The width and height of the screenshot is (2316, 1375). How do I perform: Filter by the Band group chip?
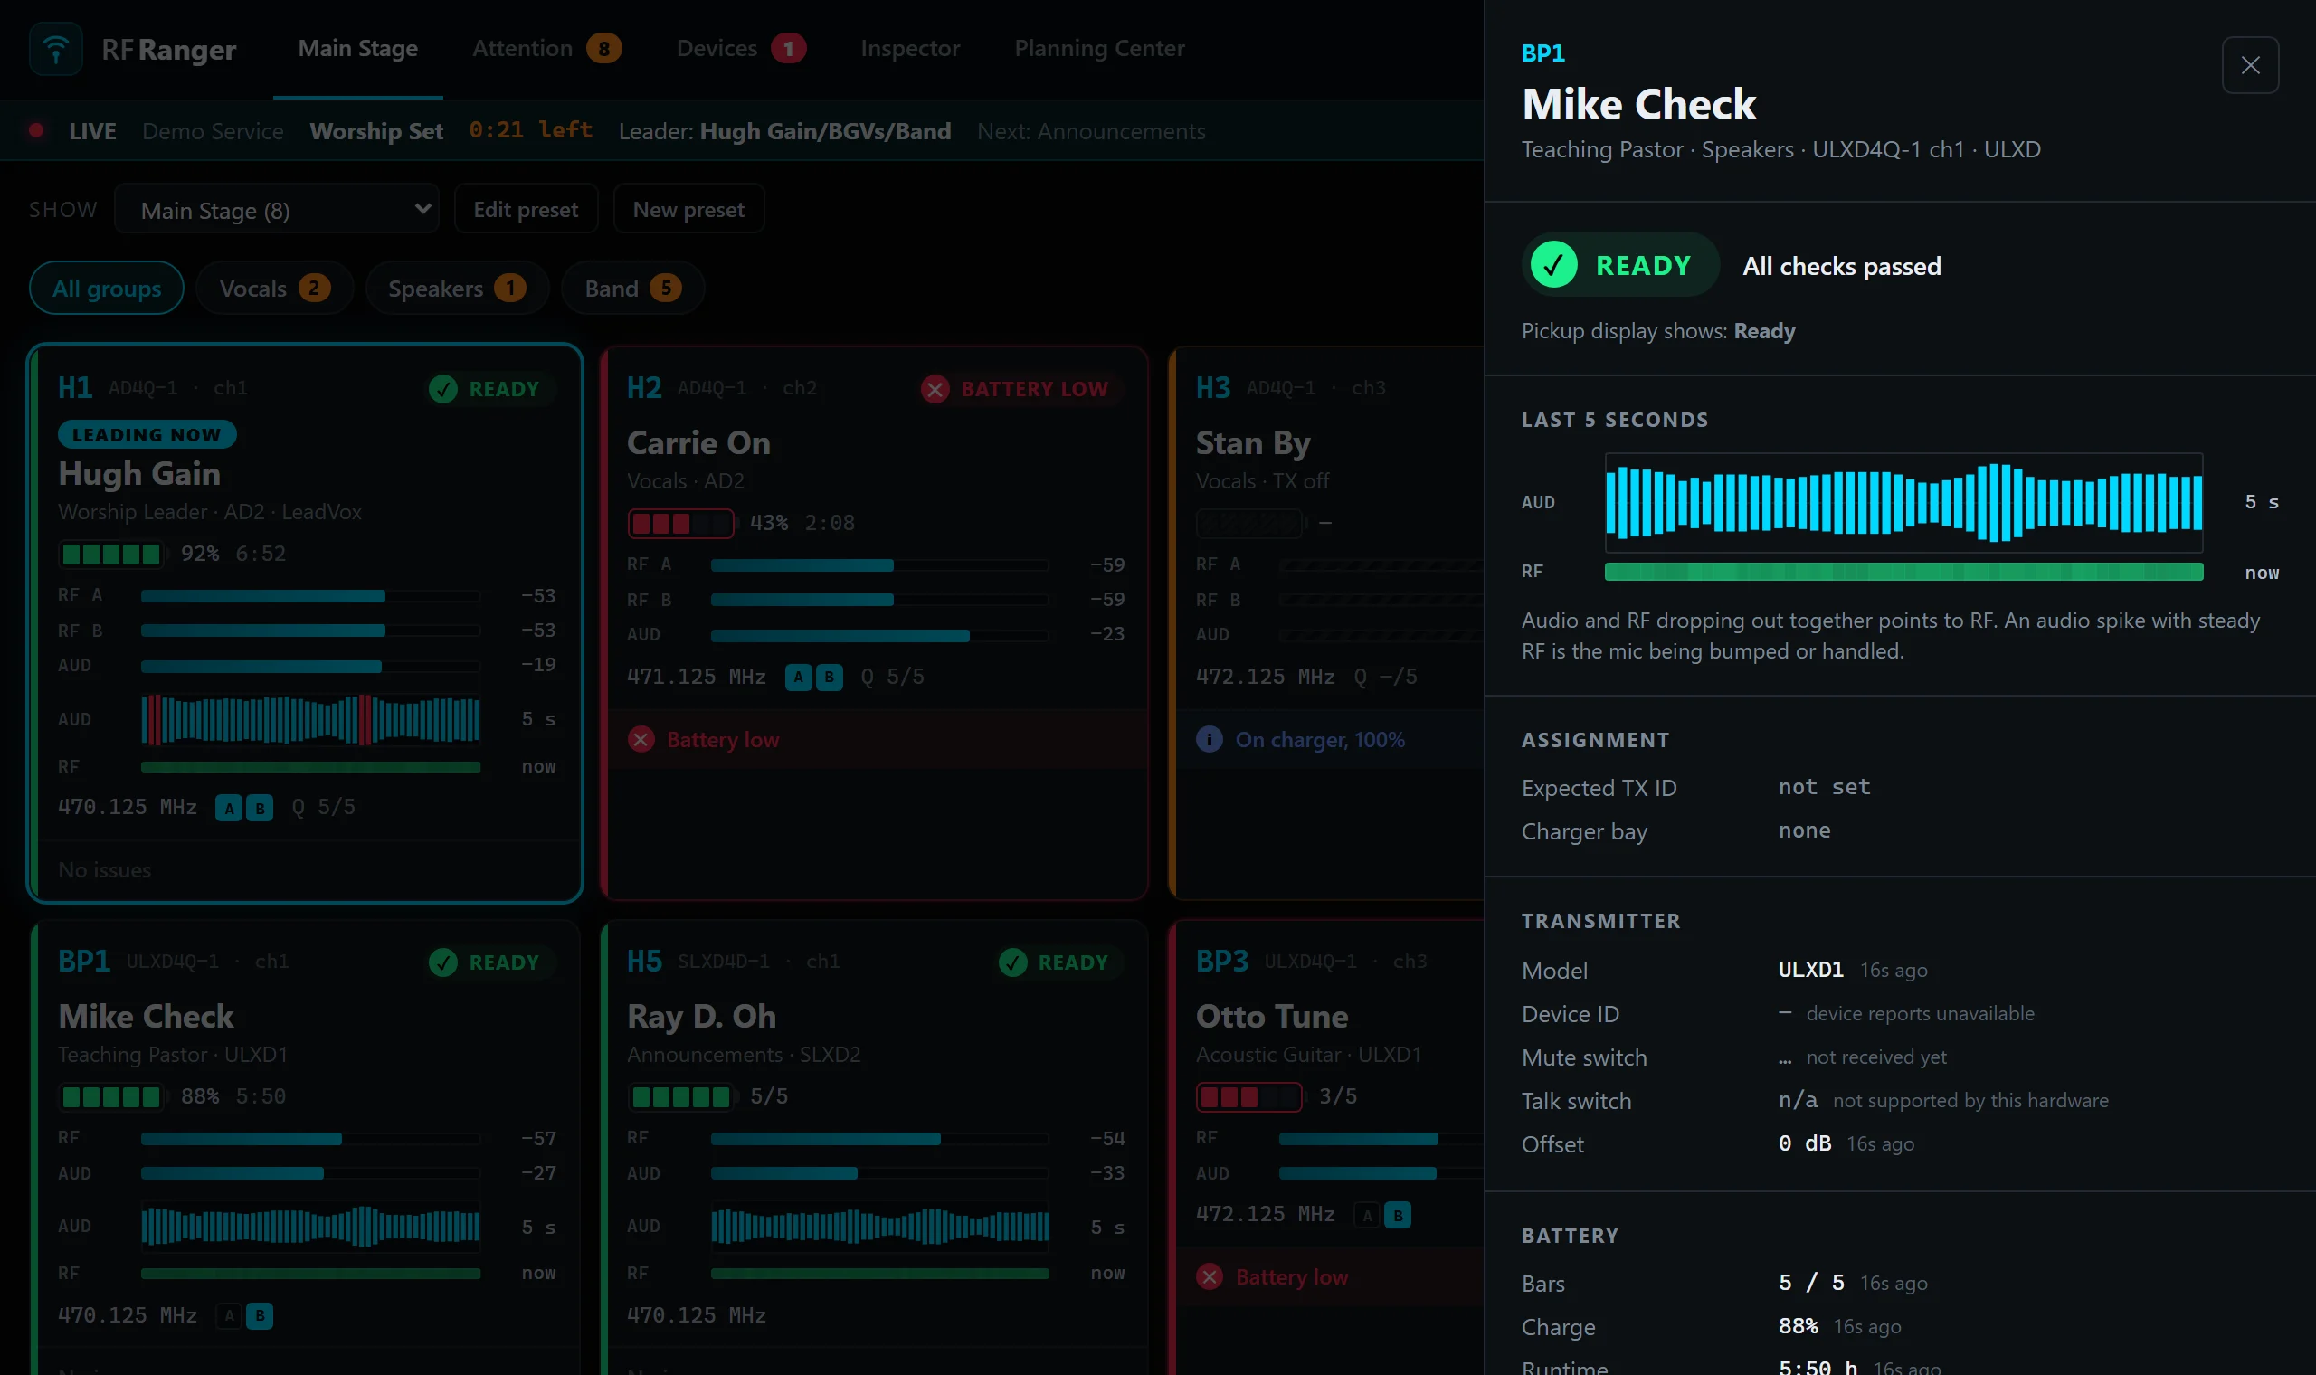coord(632,289)
